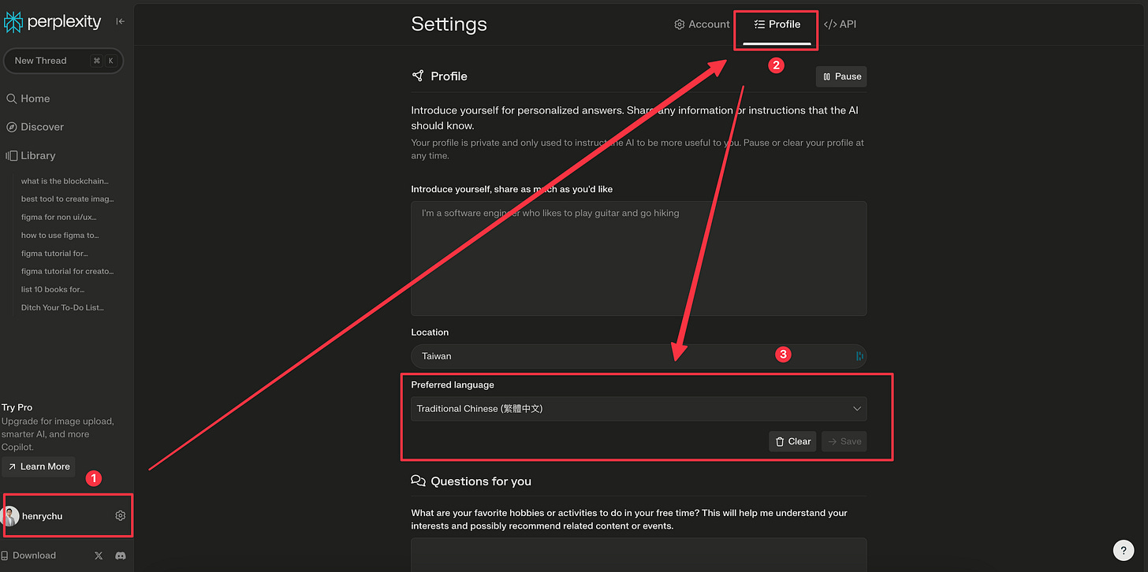This screenshot has height=572, width=1148.
Task: Open thread 'list 10 books for...'
Action: [x=53, y=290]
